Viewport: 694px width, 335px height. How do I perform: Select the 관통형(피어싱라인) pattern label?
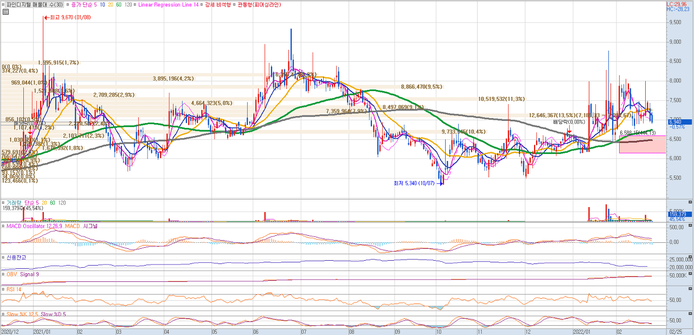click(259, 4)
